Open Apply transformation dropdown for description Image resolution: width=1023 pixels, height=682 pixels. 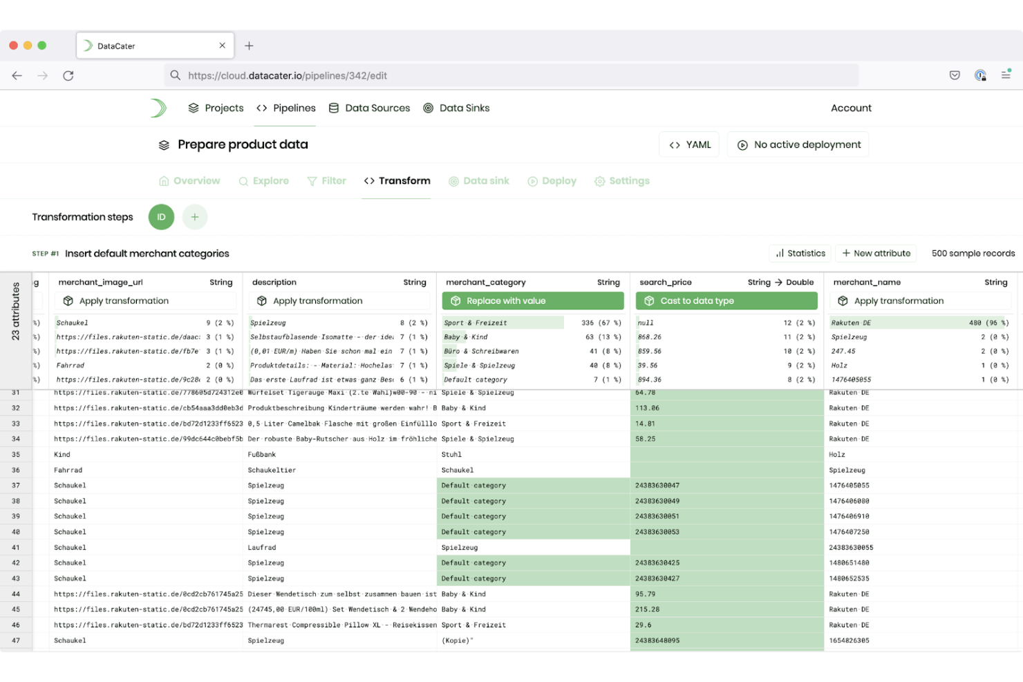(339, 301)
